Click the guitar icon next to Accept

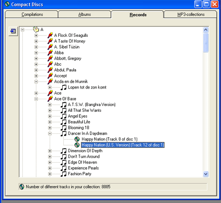point(50,76)
